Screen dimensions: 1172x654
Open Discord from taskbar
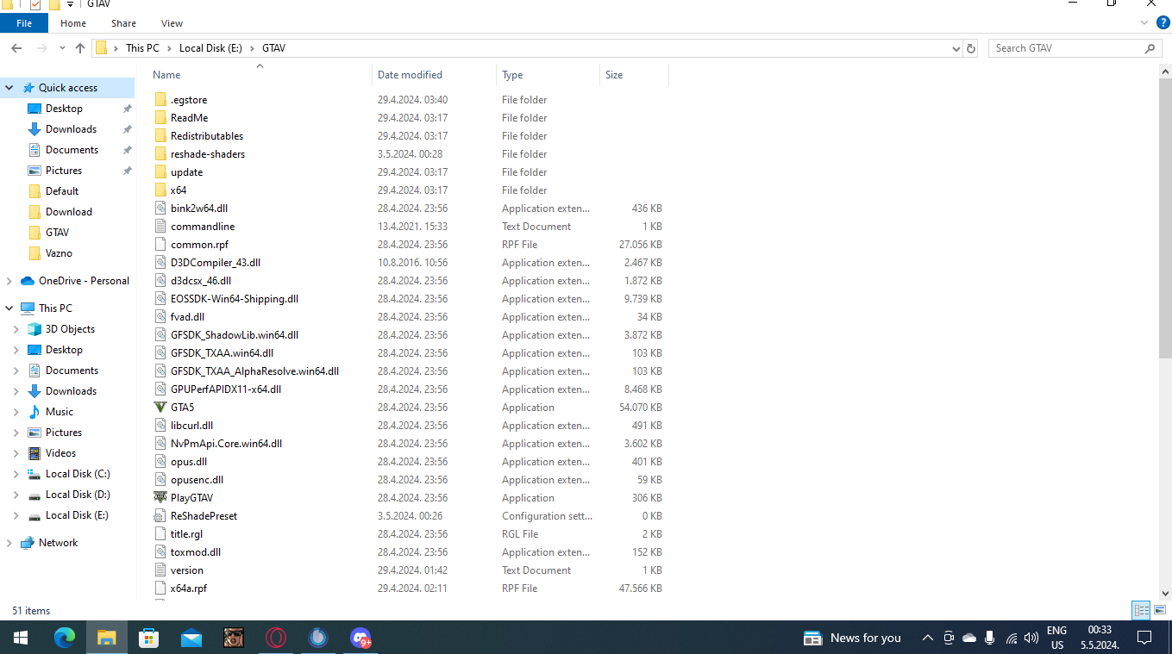pos(360,638)
